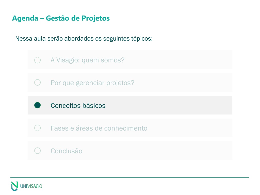Screen dimensions: 260x195
Task: Open the 'A Visagio: quem somos?' topic text
Action: (88, 60)
